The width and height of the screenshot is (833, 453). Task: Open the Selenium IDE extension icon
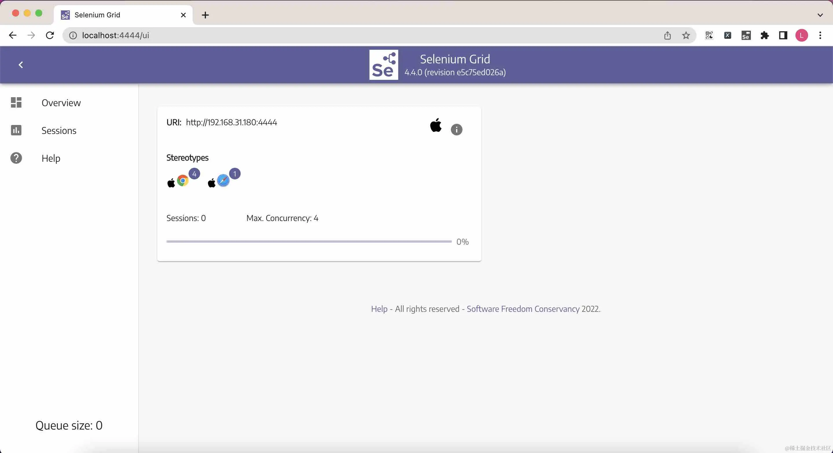(x=746, y=35)
